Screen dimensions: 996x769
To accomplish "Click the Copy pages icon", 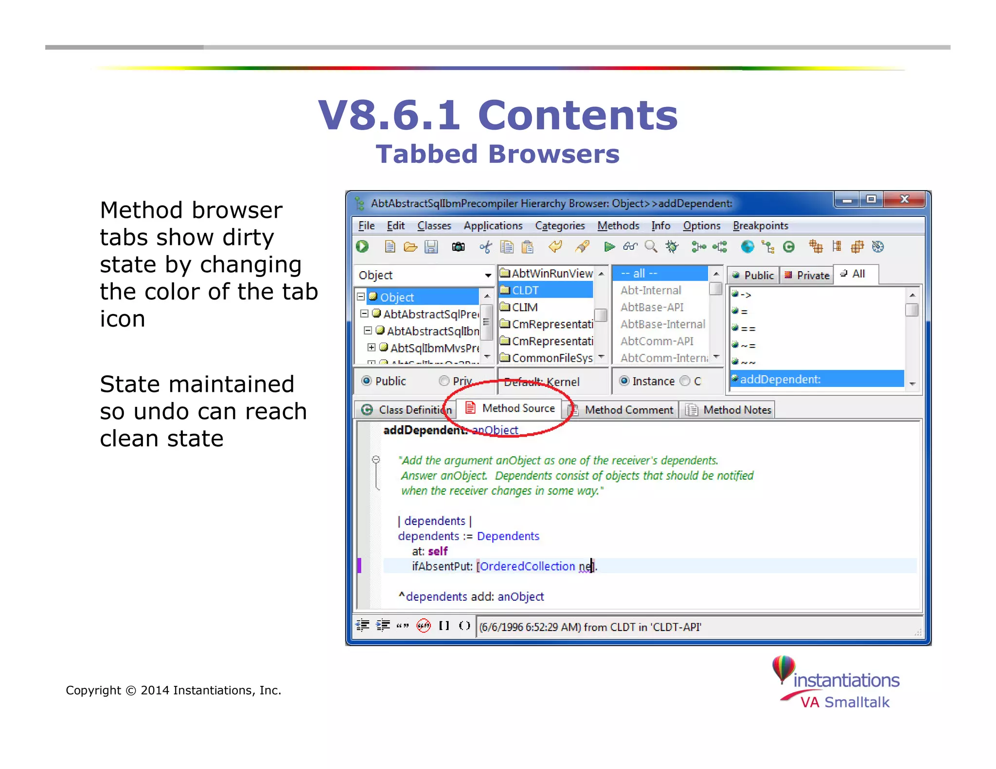I will click(x=507, y=247).
